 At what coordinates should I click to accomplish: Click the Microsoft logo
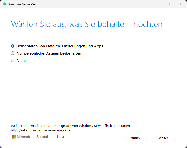pyautogui.click(x=21, y=137)
